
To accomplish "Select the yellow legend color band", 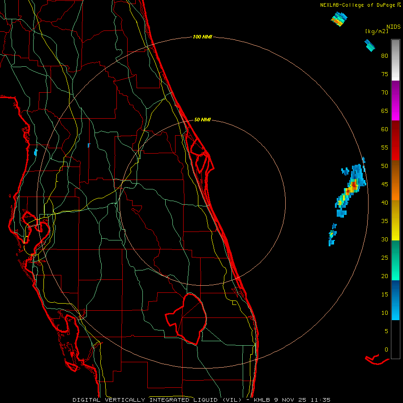I will pos(395,220).
